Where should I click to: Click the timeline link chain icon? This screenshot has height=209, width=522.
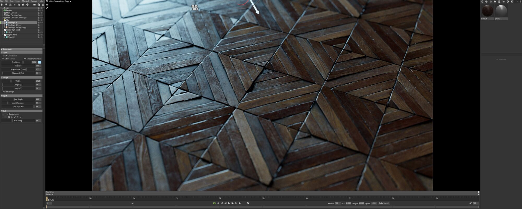471,203
